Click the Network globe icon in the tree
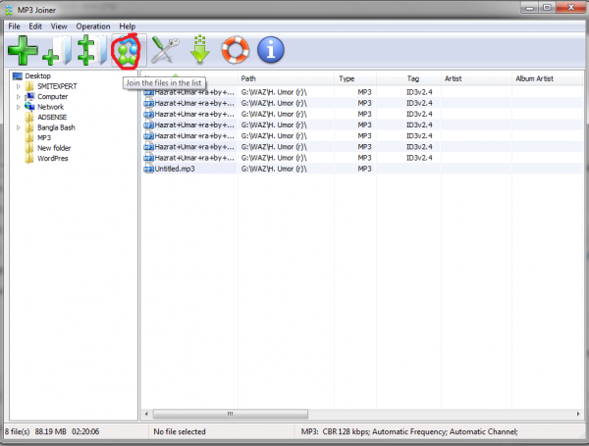Screen dimensions: 589x446 [29, 107]
